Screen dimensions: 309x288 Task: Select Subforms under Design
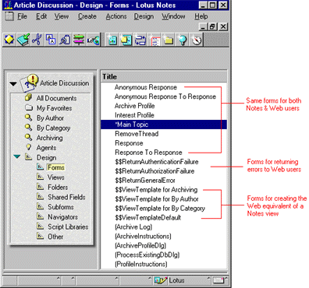[61, 207]
